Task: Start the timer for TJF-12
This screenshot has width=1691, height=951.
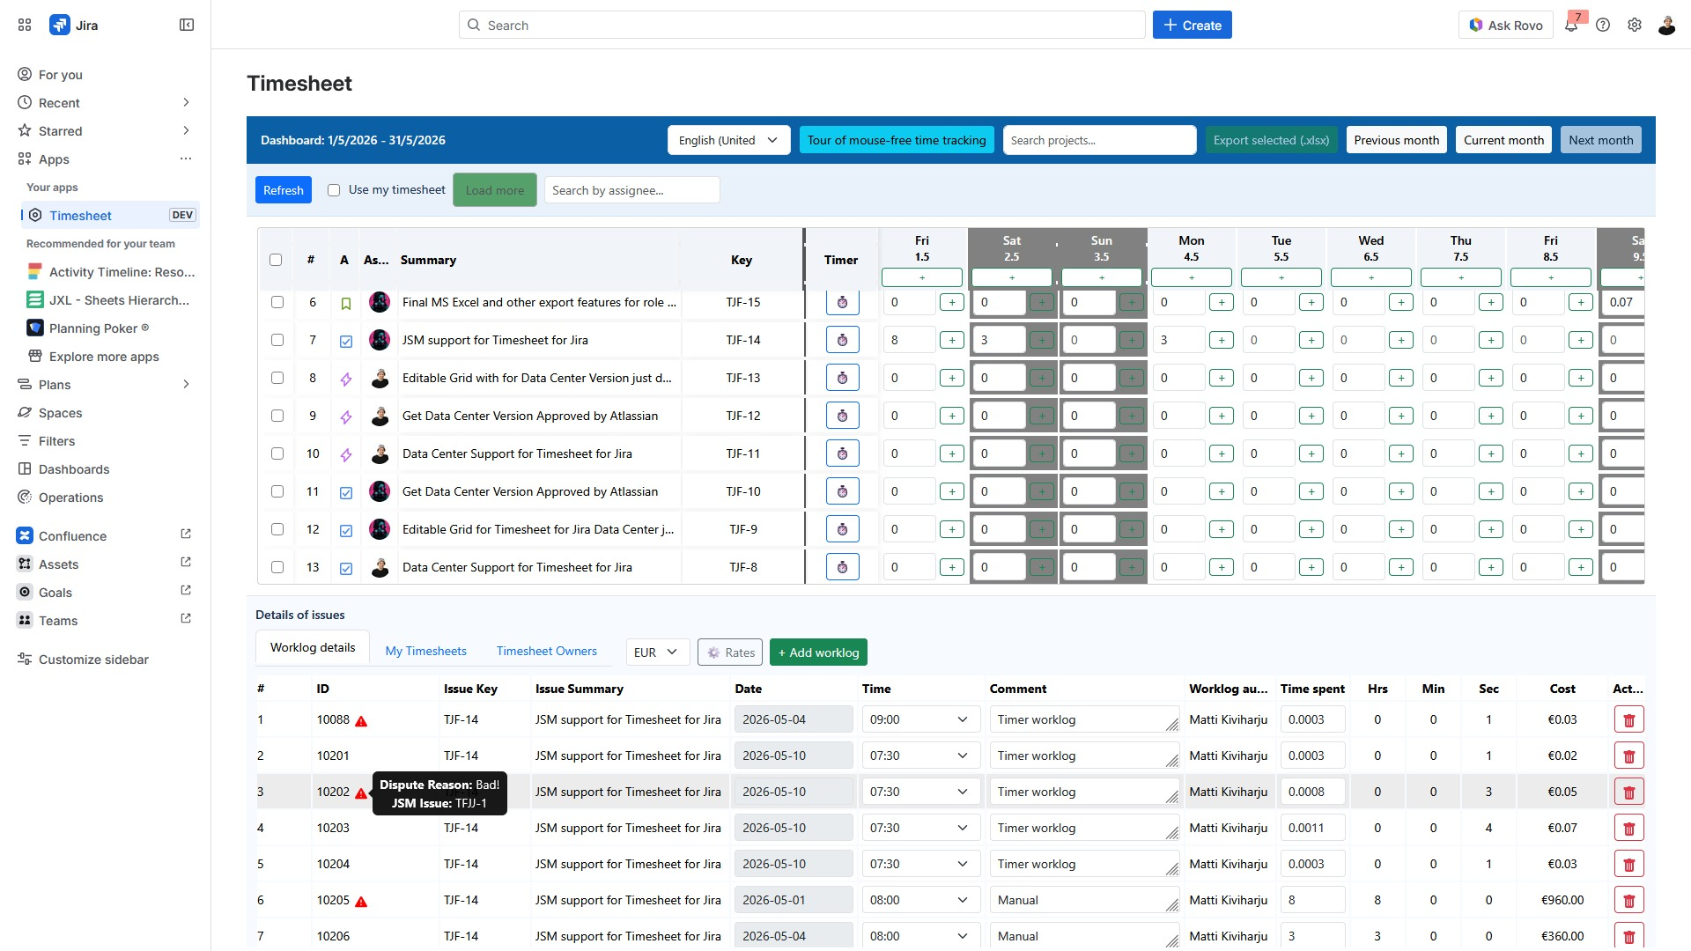Action: click(x=843, y=416)
